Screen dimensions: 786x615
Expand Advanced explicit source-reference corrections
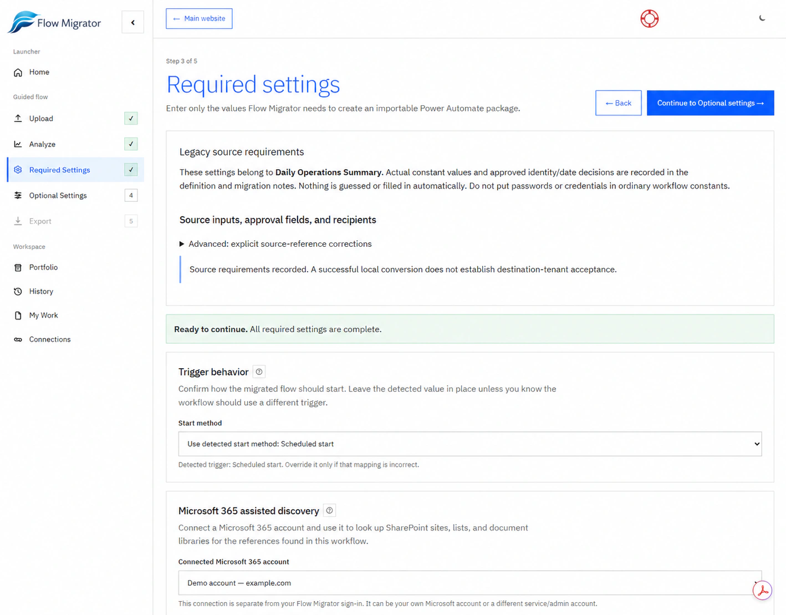click(275, 244)
